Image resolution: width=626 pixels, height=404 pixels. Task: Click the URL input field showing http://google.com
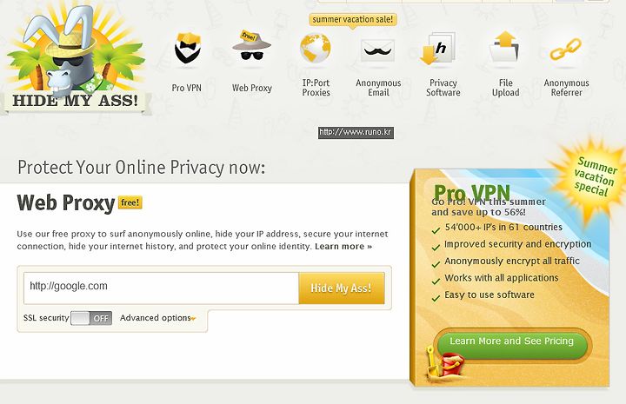(x=162, y=288)
